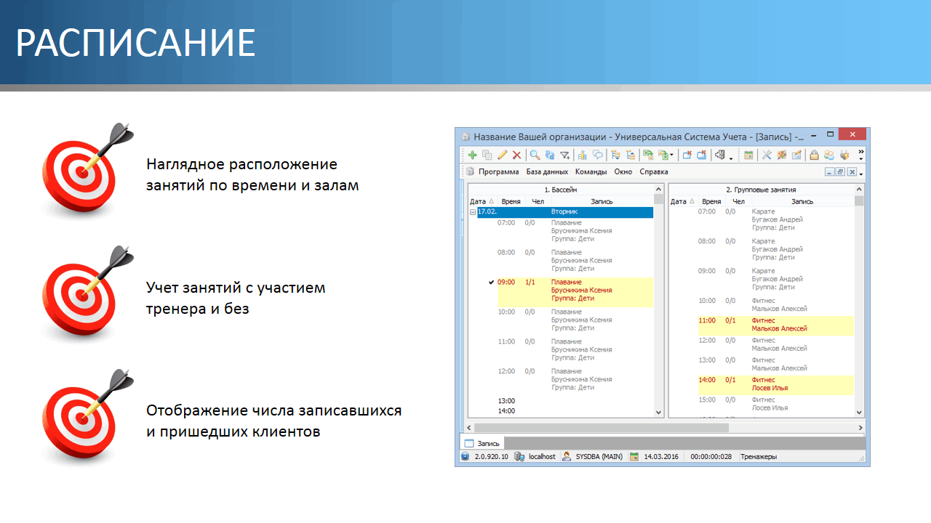Click the user icon beside SYSDBA (MAIN)

click(567, 457)
